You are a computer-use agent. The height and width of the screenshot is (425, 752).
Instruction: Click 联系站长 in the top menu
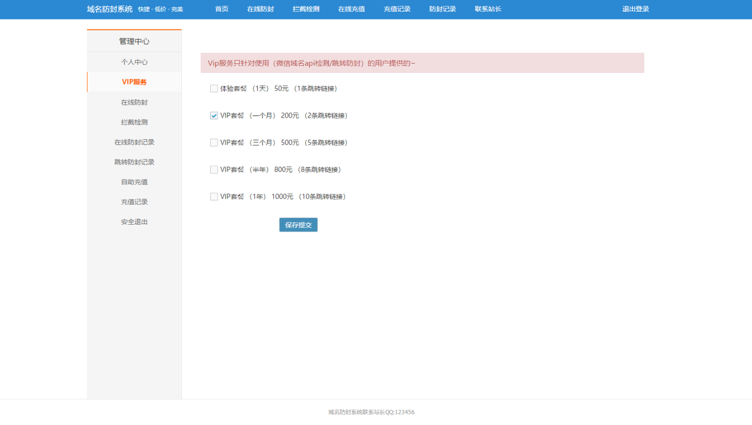[488, 9]
